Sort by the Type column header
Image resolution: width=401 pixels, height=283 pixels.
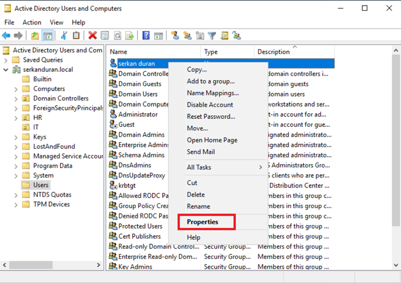[228, 51]
